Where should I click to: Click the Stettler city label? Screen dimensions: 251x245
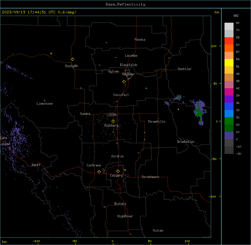(x=184, y=69)
